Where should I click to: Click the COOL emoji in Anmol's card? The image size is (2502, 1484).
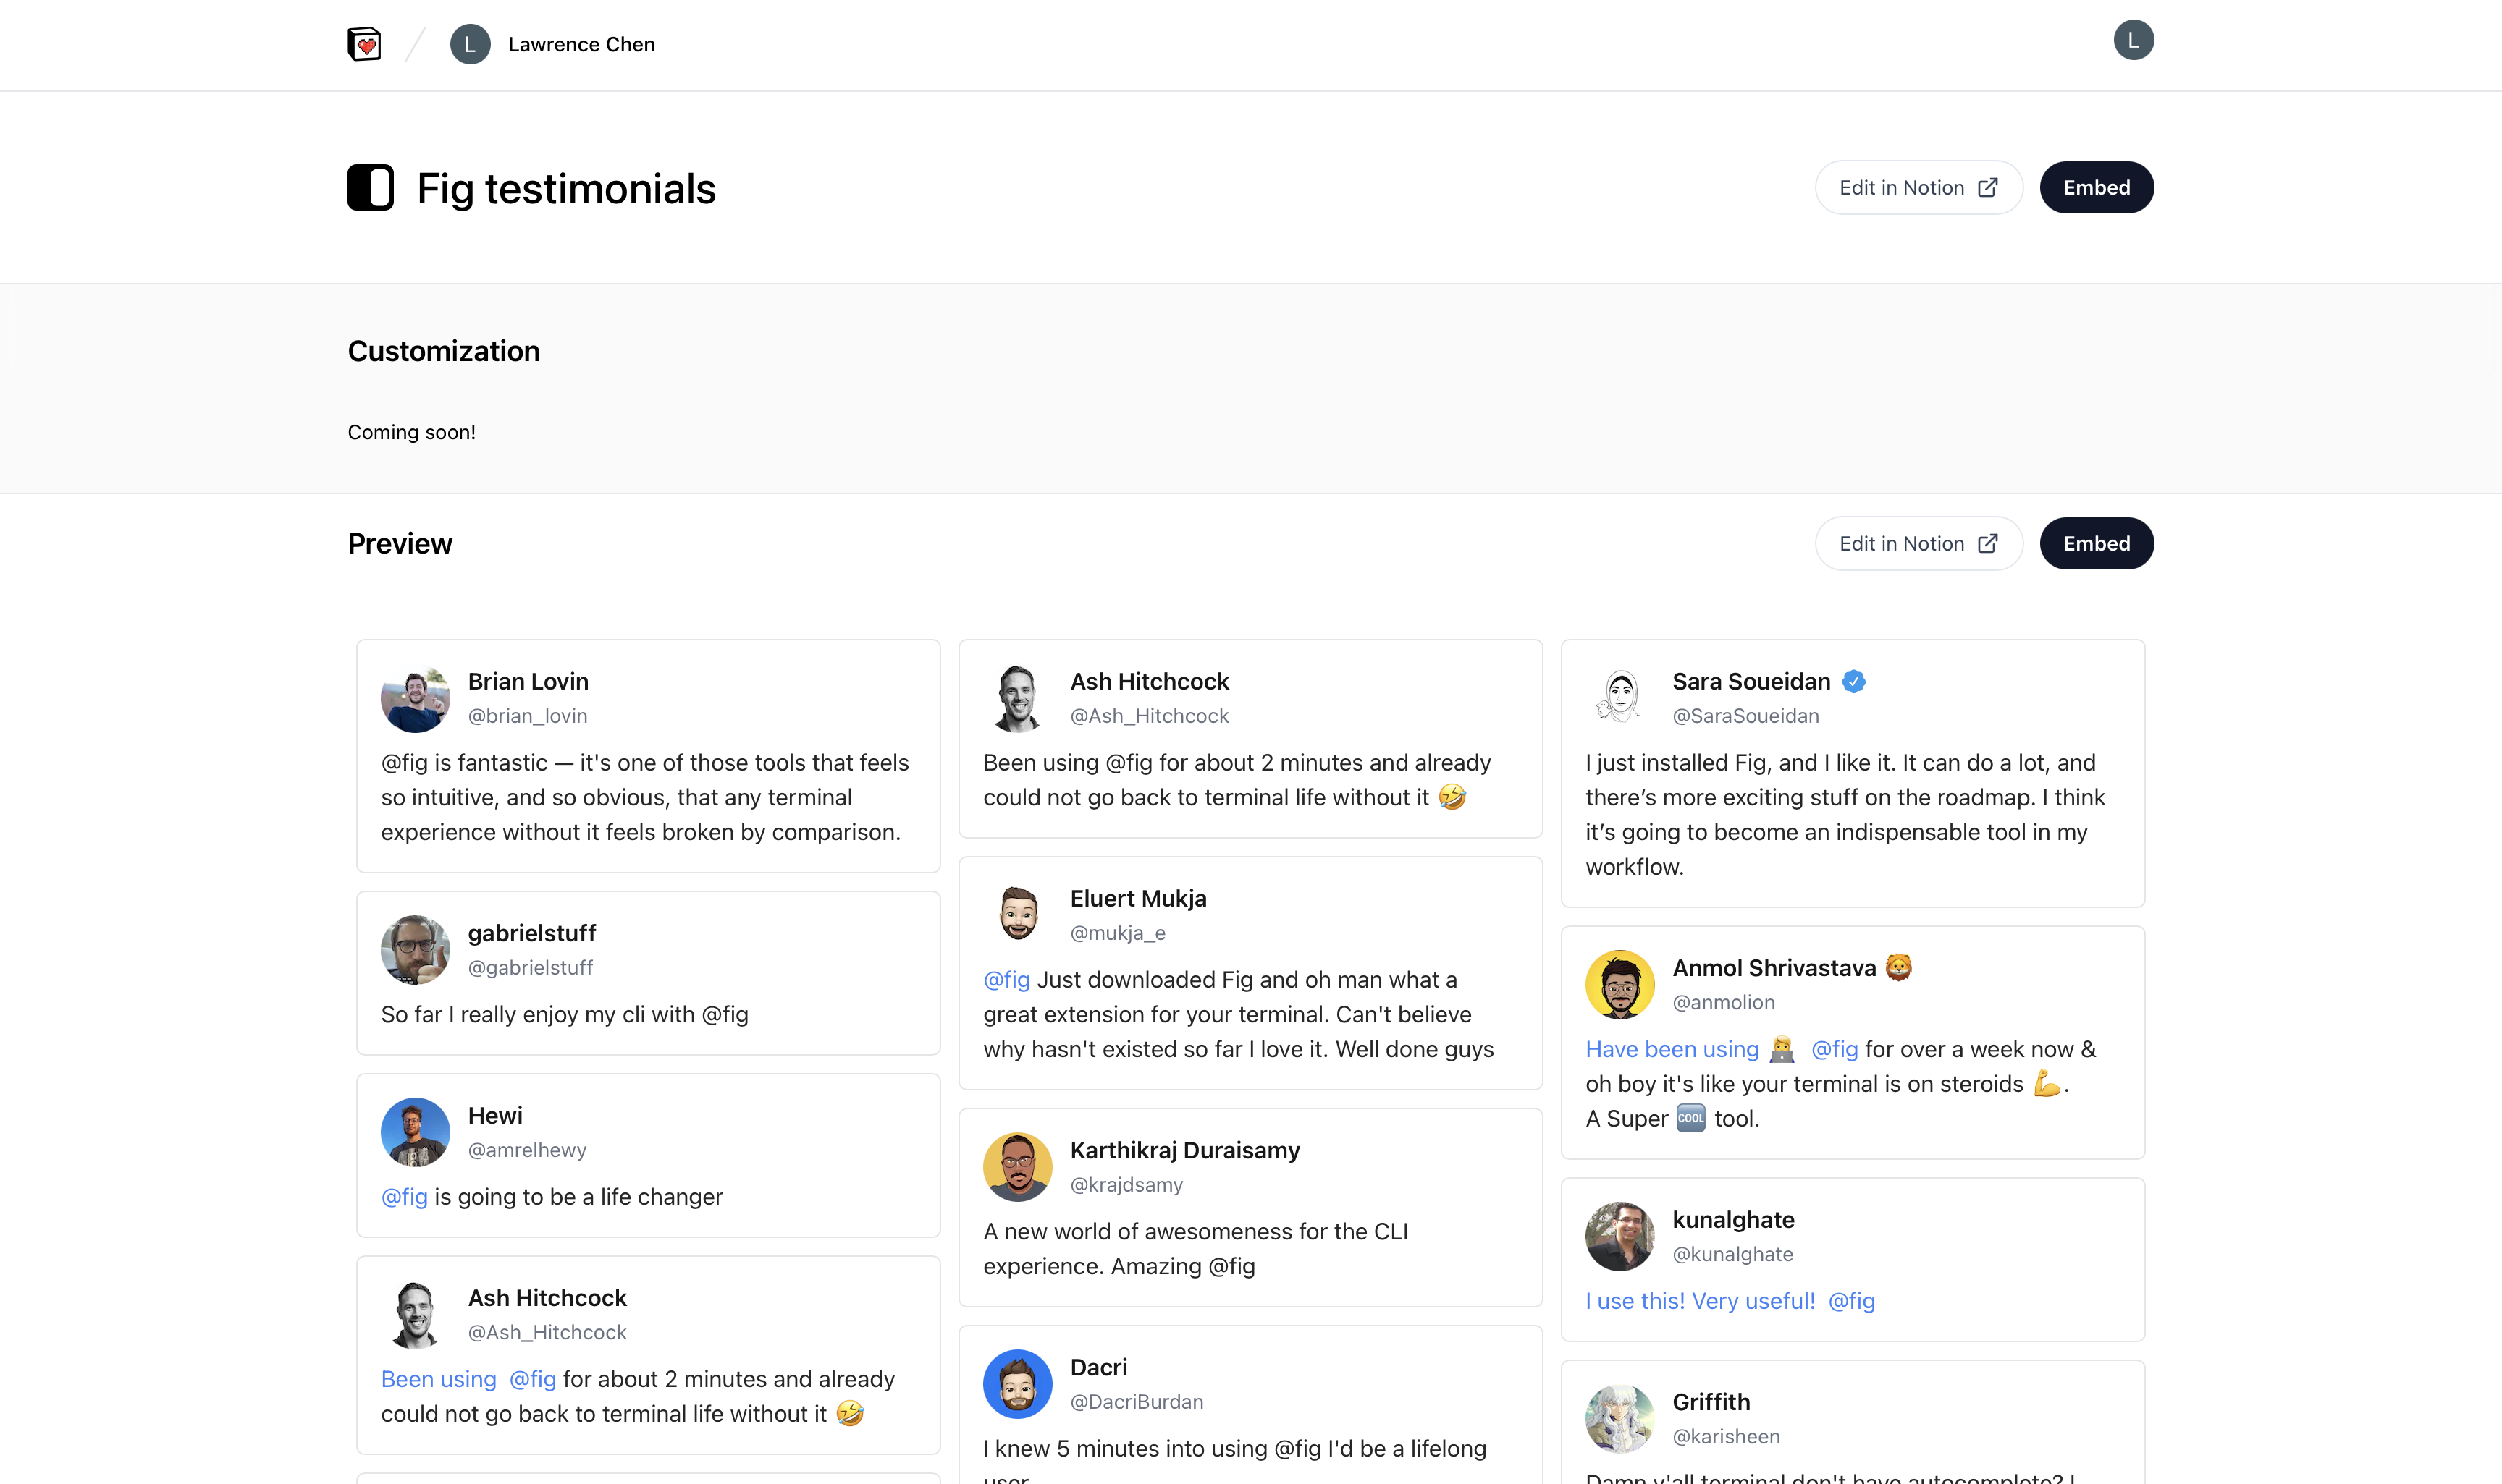pyautogui.click(x=1690, y=1118)
